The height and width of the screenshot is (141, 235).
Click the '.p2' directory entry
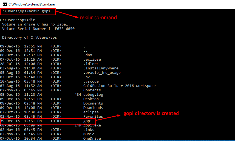click(x=87, y=77)
